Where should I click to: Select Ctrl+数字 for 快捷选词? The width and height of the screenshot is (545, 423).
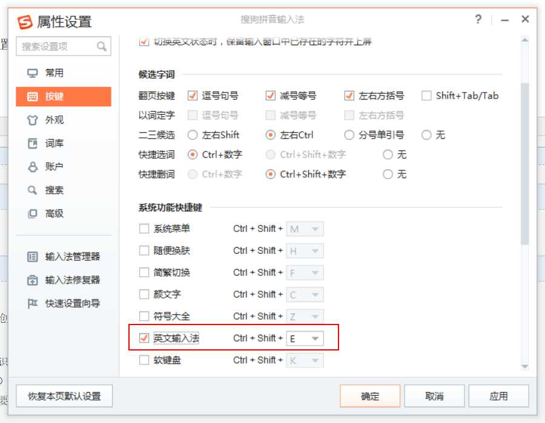[192, 155]
